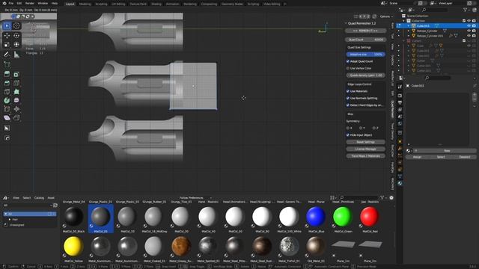The image size is (479, 269).
Task: Open the material slot browse dropdown
Action: pyautogui.click(x=409, y=151)
